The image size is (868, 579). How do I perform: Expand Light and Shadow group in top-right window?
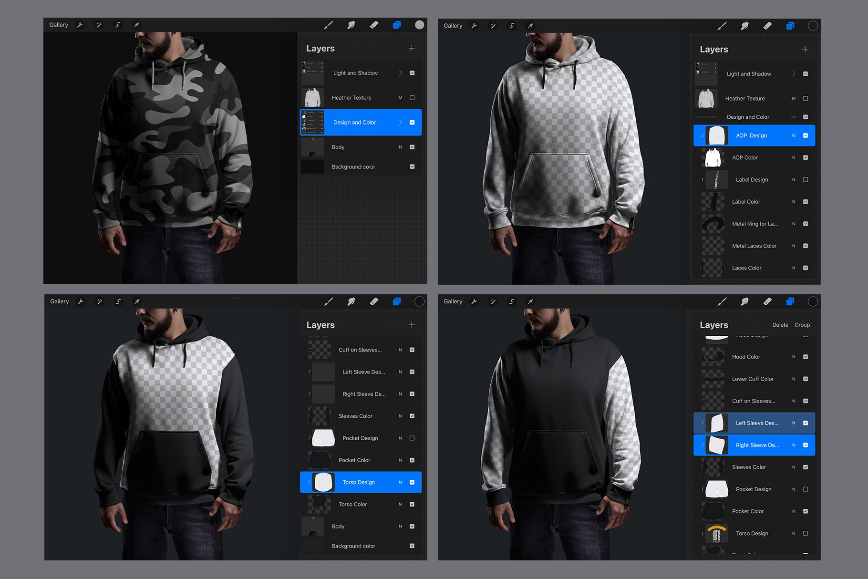794,74
